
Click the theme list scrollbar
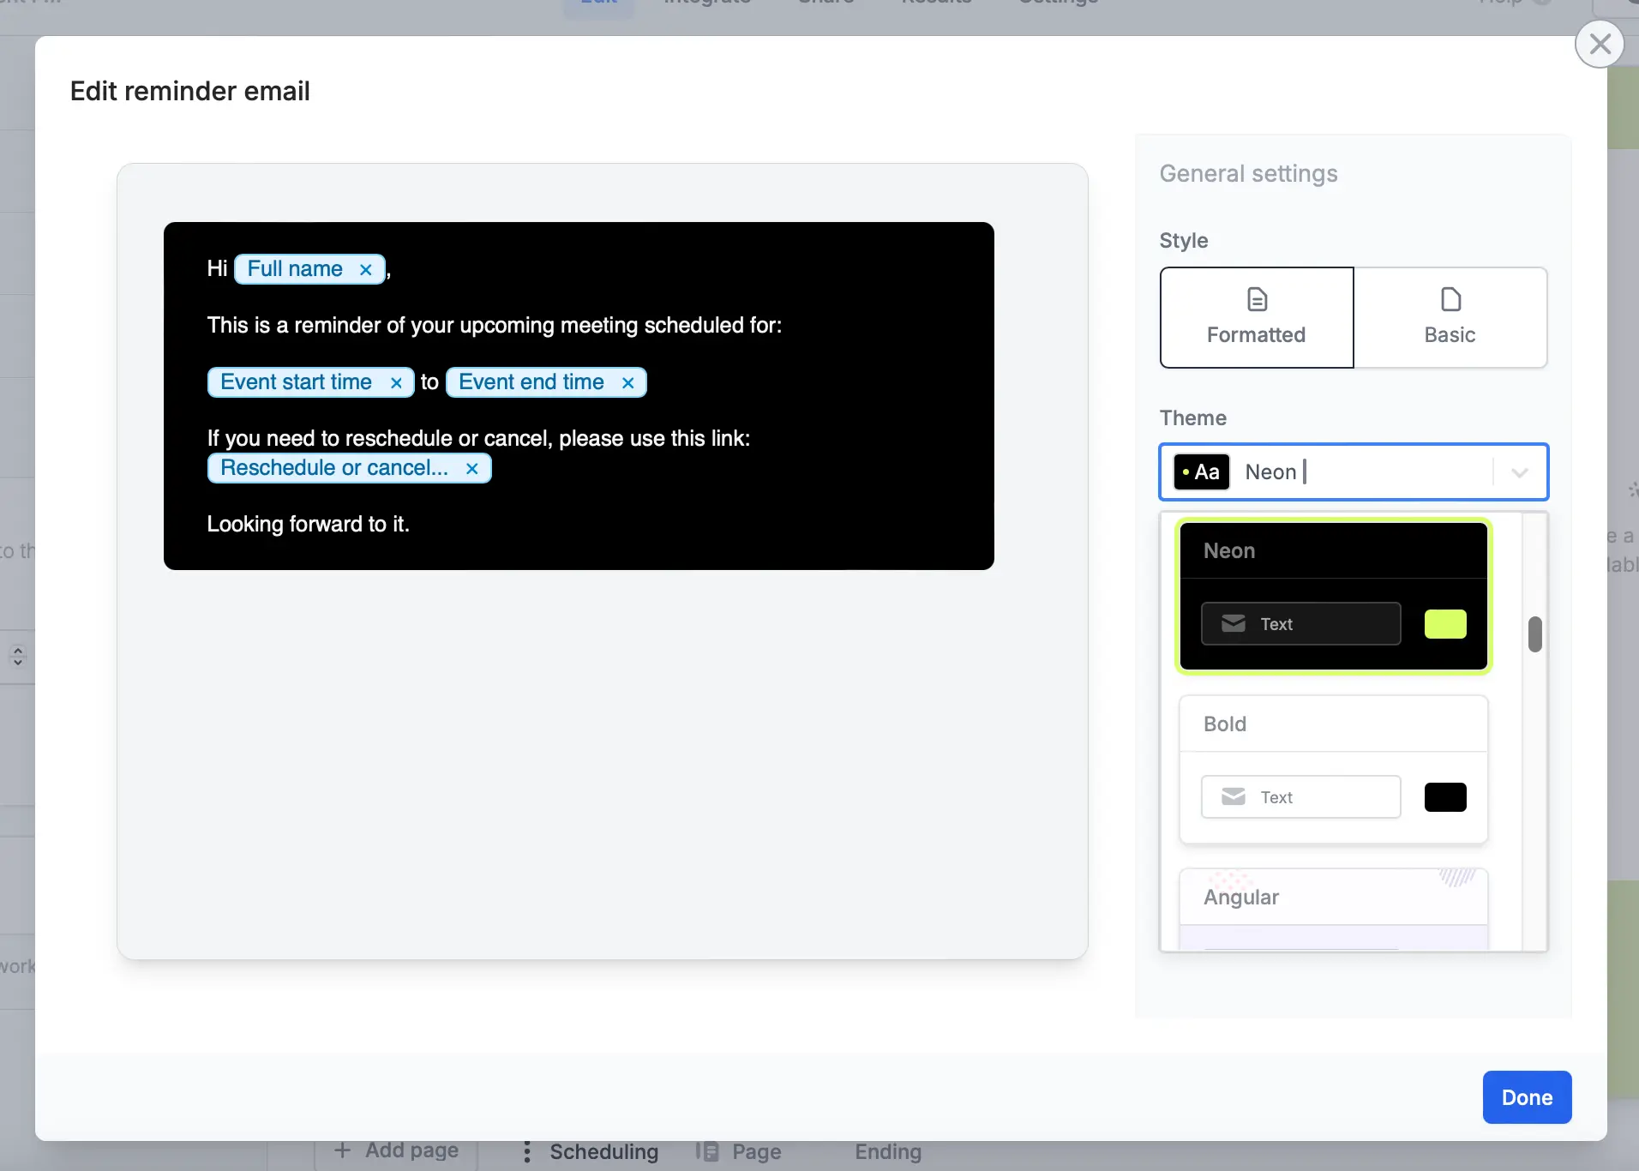[x=1535, y=634]
